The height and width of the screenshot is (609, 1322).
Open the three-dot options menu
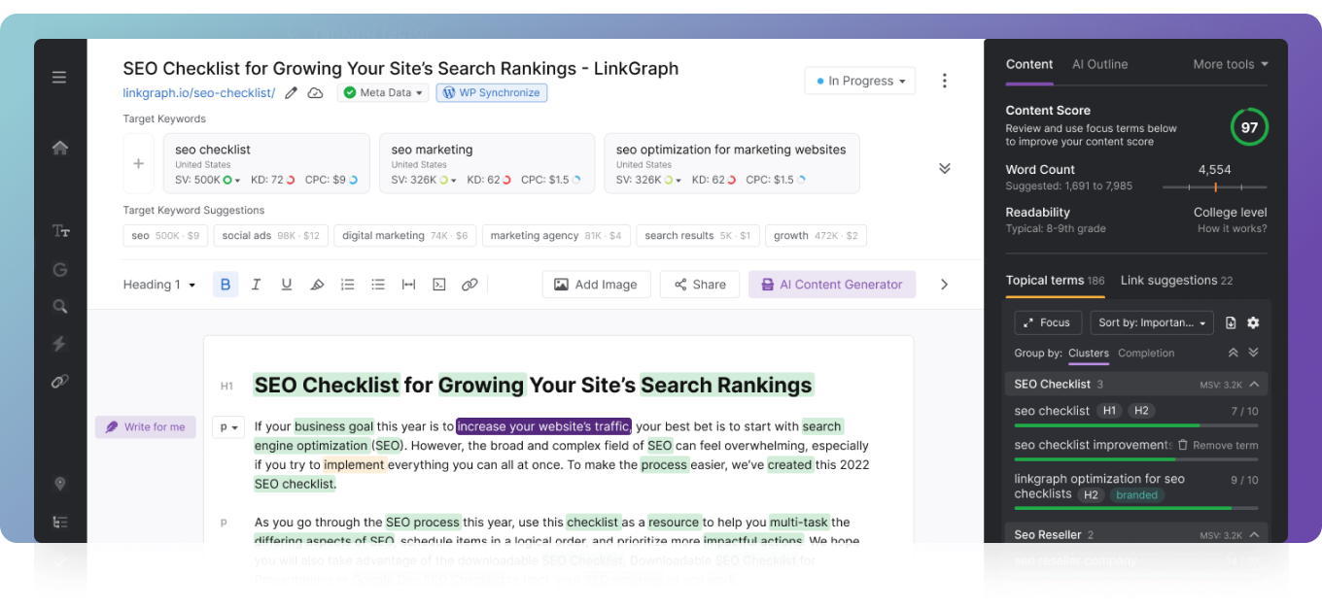point(944,81)
